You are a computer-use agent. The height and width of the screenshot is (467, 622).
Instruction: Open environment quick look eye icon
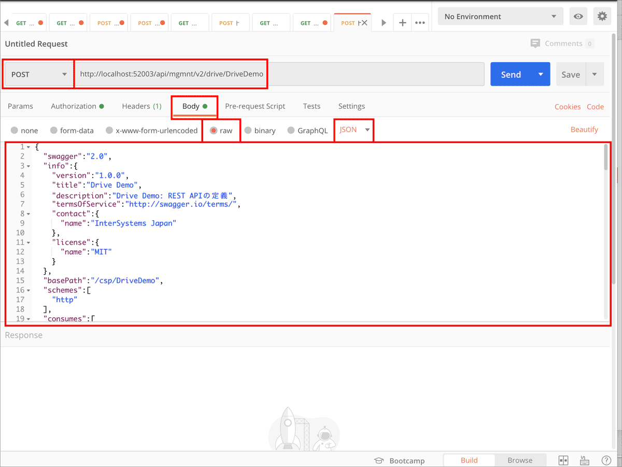578,17
